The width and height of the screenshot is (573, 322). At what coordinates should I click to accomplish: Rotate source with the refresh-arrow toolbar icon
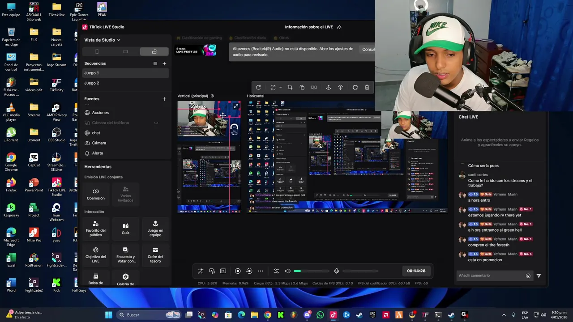tap(258, 88)
